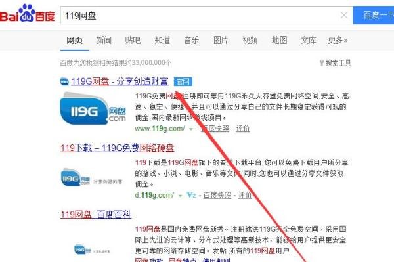Open the 地图 tab
Image resolution: width=394 pixels, height=262 pixels.
(x=279, y=40)
